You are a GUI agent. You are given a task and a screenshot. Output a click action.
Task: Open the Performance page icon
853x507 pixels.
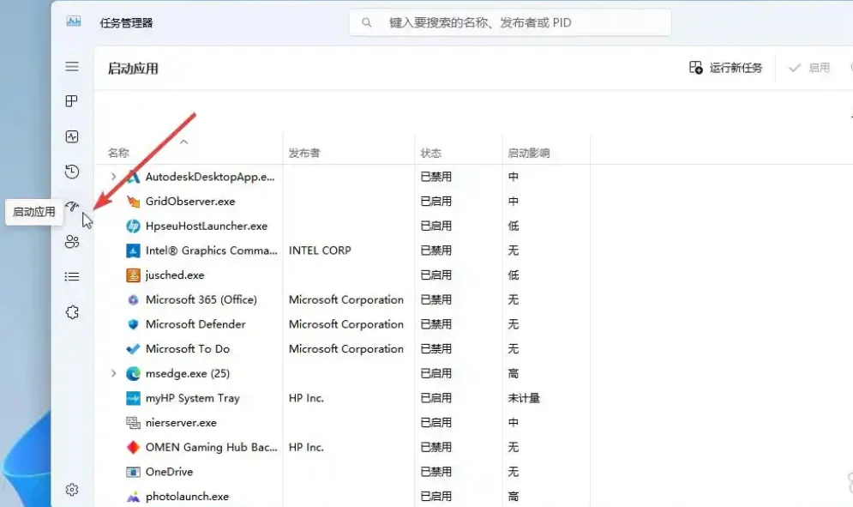tap(72, 136)
